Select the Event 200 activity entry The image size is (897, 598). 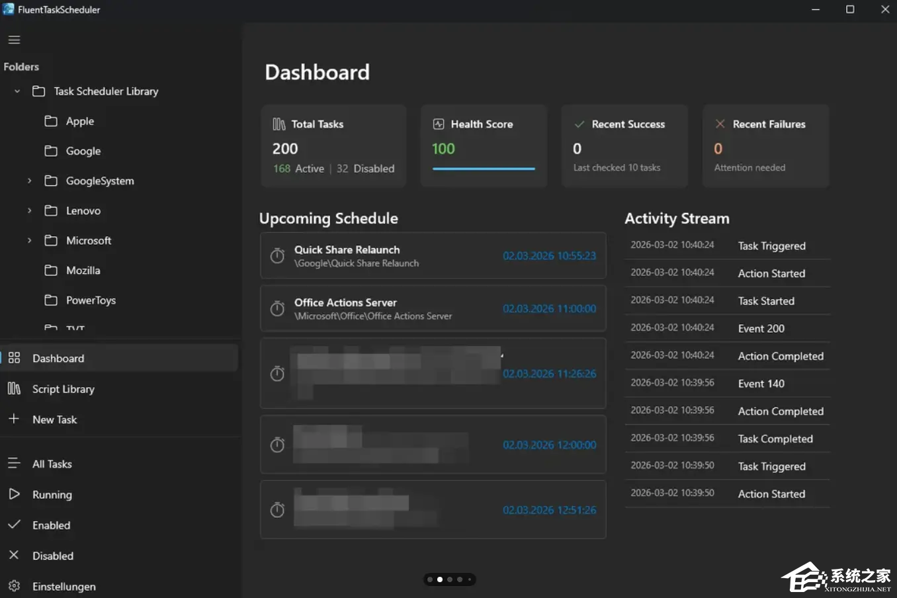pyautogui.click(x=727, y=328)
